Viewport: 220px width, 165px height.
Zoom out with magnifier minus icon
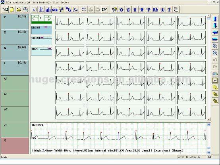(x=215, y=53)
